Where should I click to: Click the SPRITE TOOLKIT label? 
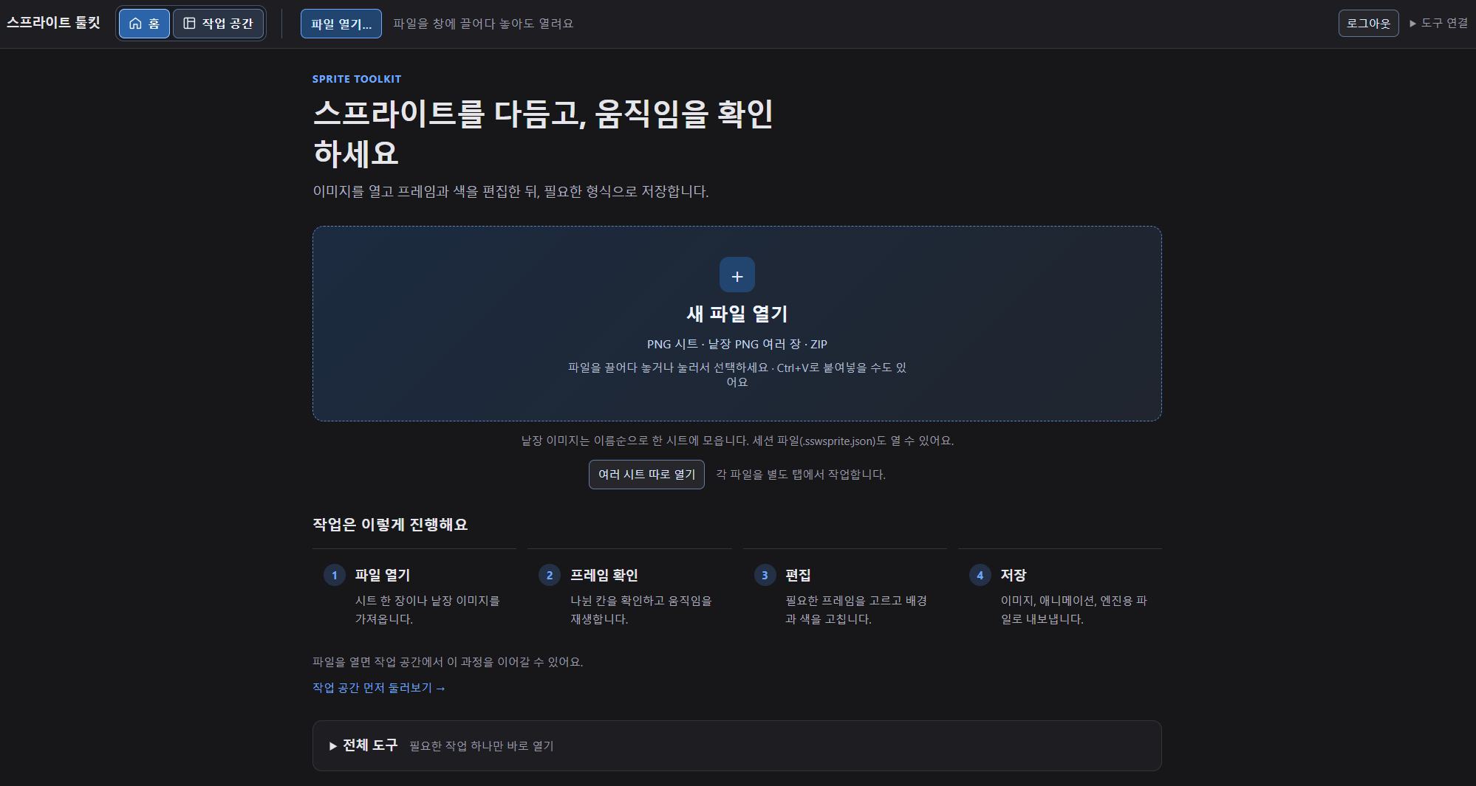(x=357, y=79)
